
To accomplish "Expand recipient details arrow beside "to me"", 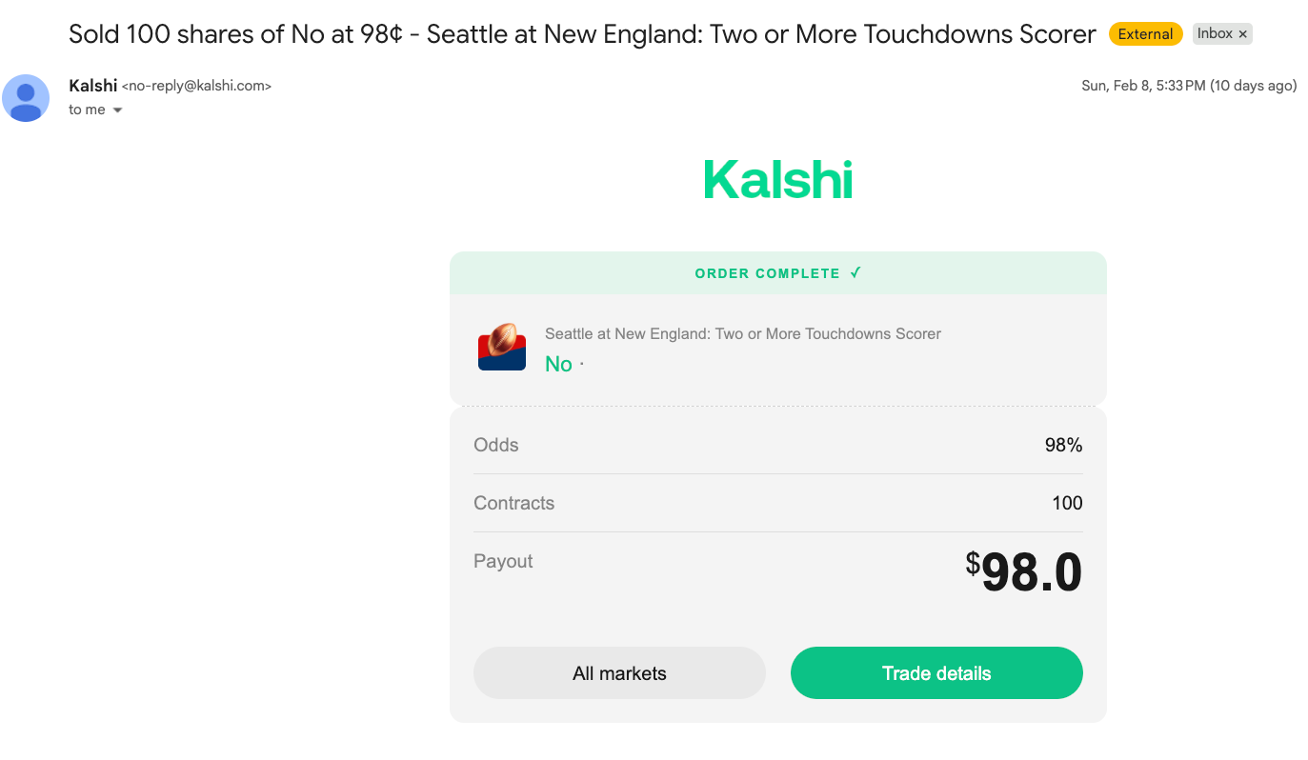I will click(x=118, y=110).
